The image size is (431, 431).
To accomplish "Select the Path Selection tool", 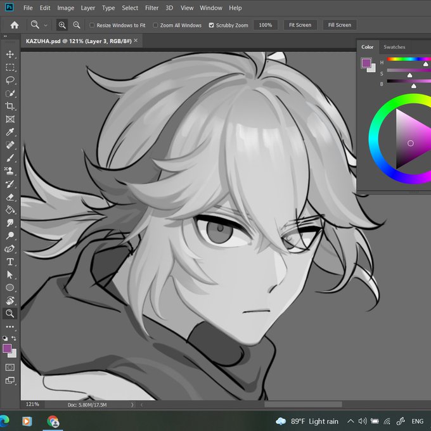I will tap(10, 274).
